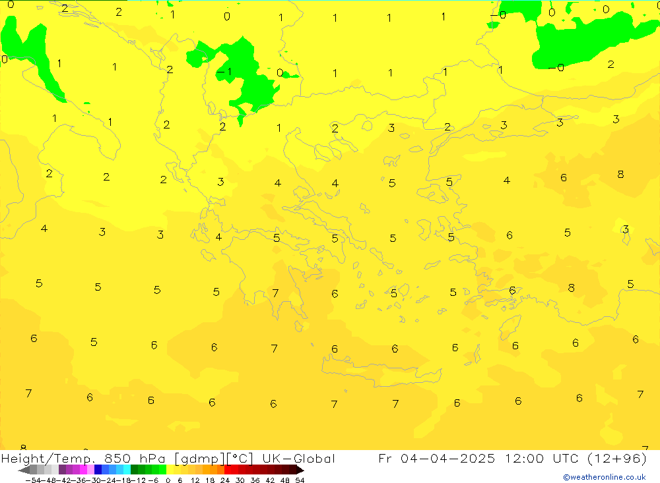Click the bright red swatch above legend value 24
This screenshot has height=483, width=660.
point(228,470)
